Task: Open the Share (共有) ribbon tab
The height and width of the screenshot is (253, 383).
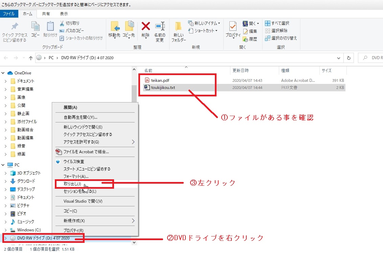Action: [46, 14]
